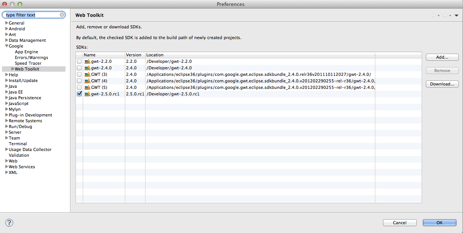Expand the Help tree node arrow

pos(7,75)
